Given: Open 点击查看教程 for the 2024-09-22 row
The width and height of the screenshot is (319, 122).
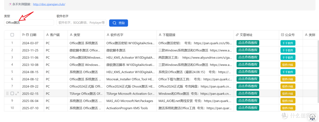Looking at the screenshot, I should pyautogui.click(x=248, y=86).
